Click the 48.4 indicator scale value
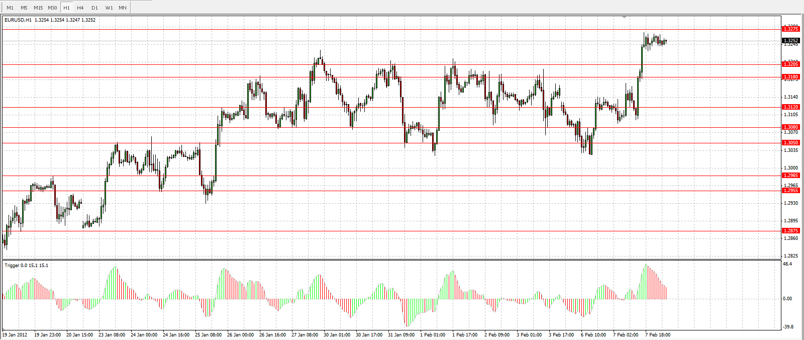 click(x=787, y=264)
